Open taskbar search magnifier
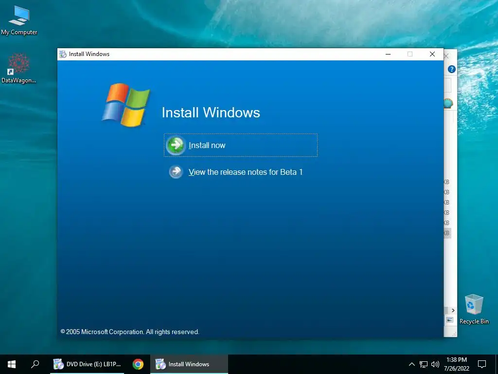The image size is (498, 374). coord(35,364)
